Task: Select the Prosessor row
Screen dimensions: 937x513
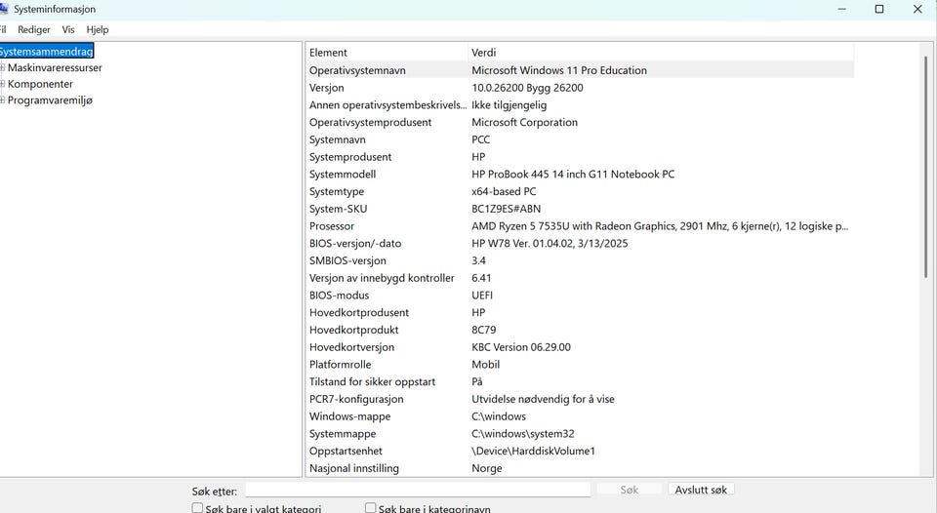Action: 580,226
